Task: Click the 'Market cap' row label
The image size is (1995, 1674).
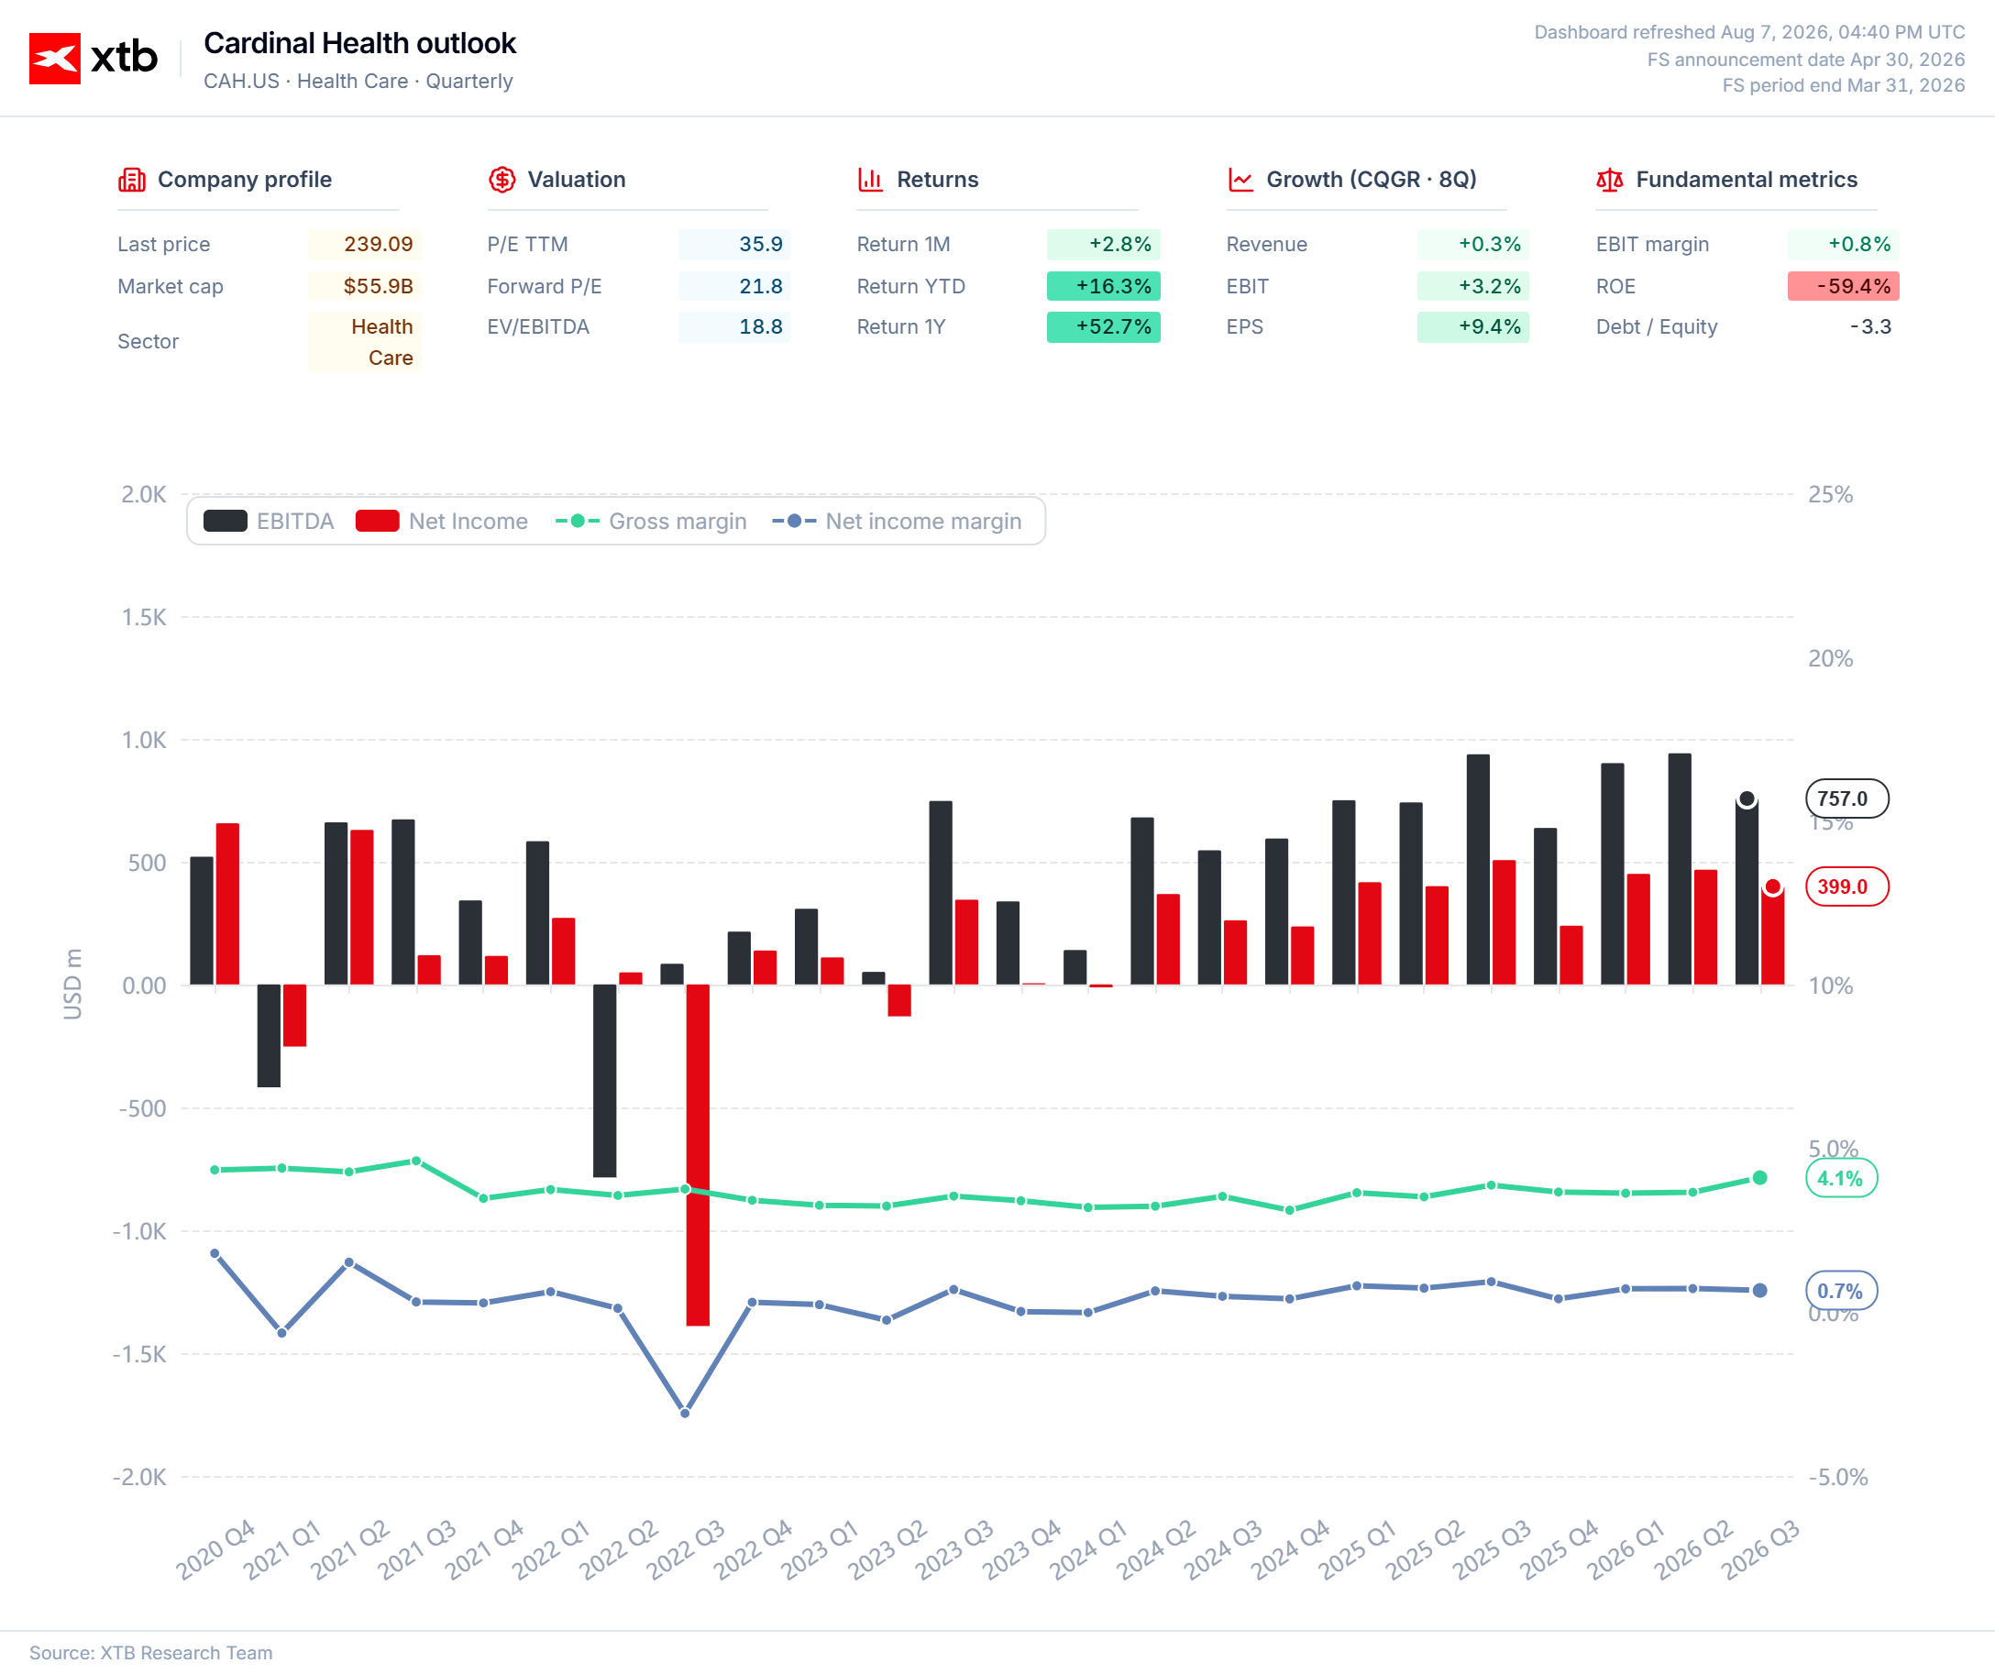Action: click(x=170, y=286)
